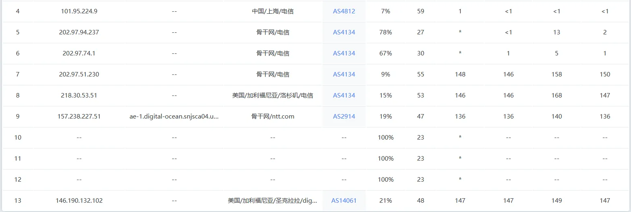Open AS4134 link for 202.97.74.1
631x212 pixels.
coord(344,53)
